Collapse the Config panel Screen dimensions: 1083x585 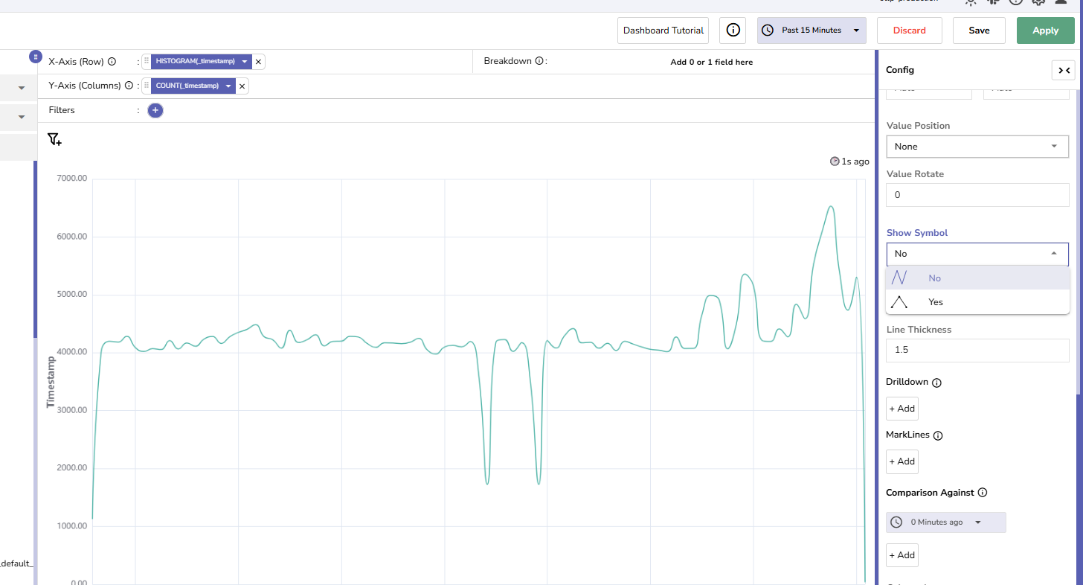[1062, 70]
